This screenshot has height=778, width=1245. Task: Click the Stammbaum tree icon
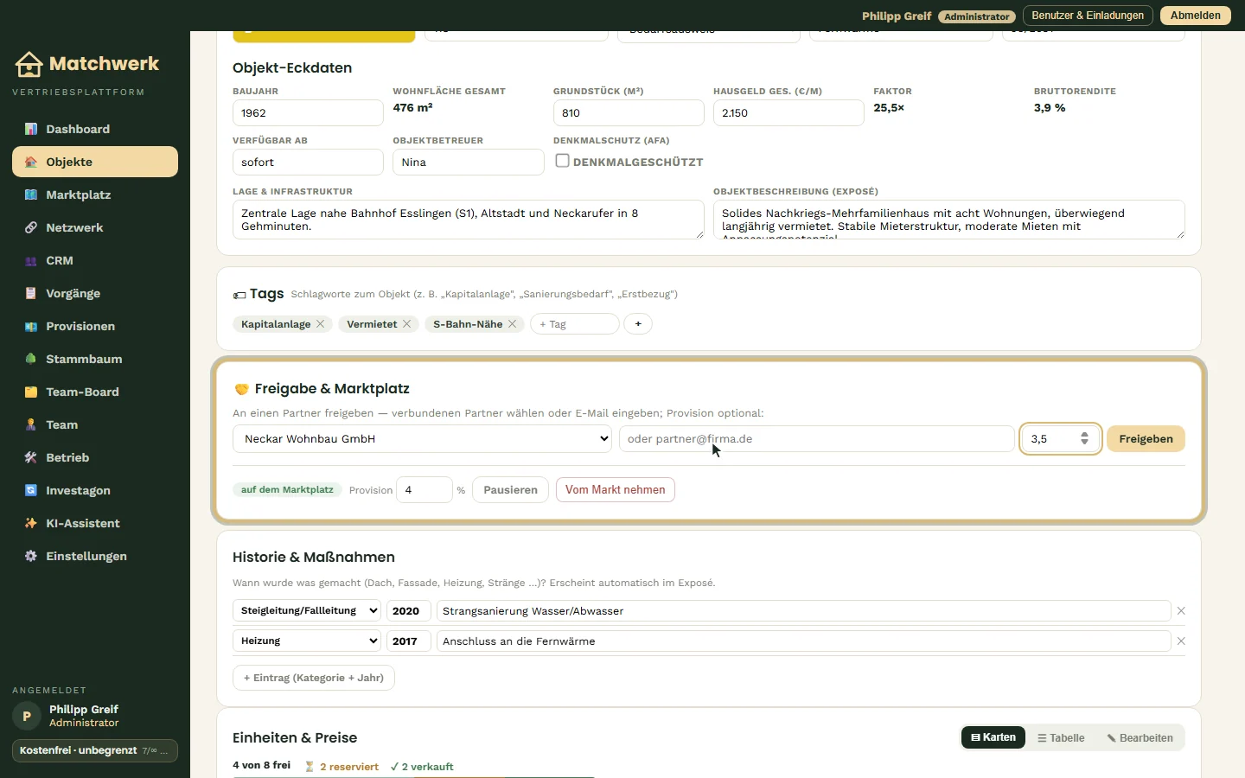click(x=31, y=359)
